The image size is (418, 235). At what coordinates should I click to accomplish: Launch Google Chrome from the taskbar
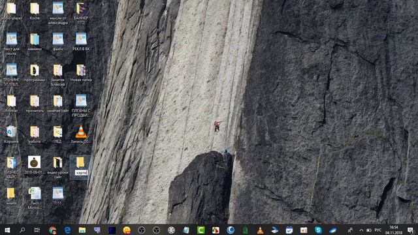(x=52, y=230)
